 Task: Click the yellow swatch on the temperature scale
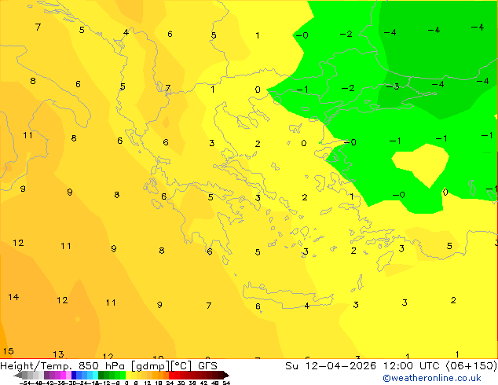(x=128, y=375)
